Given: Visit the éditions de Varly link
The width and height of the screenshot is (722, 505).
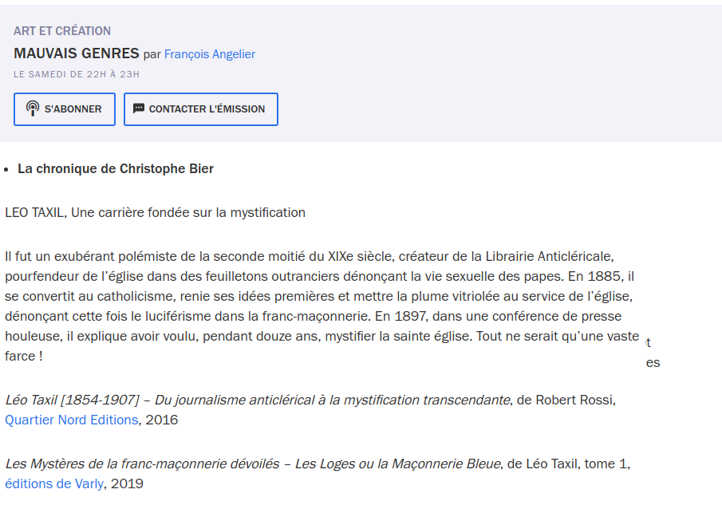Looking at the screenshot, I should [x=54, y=483].
